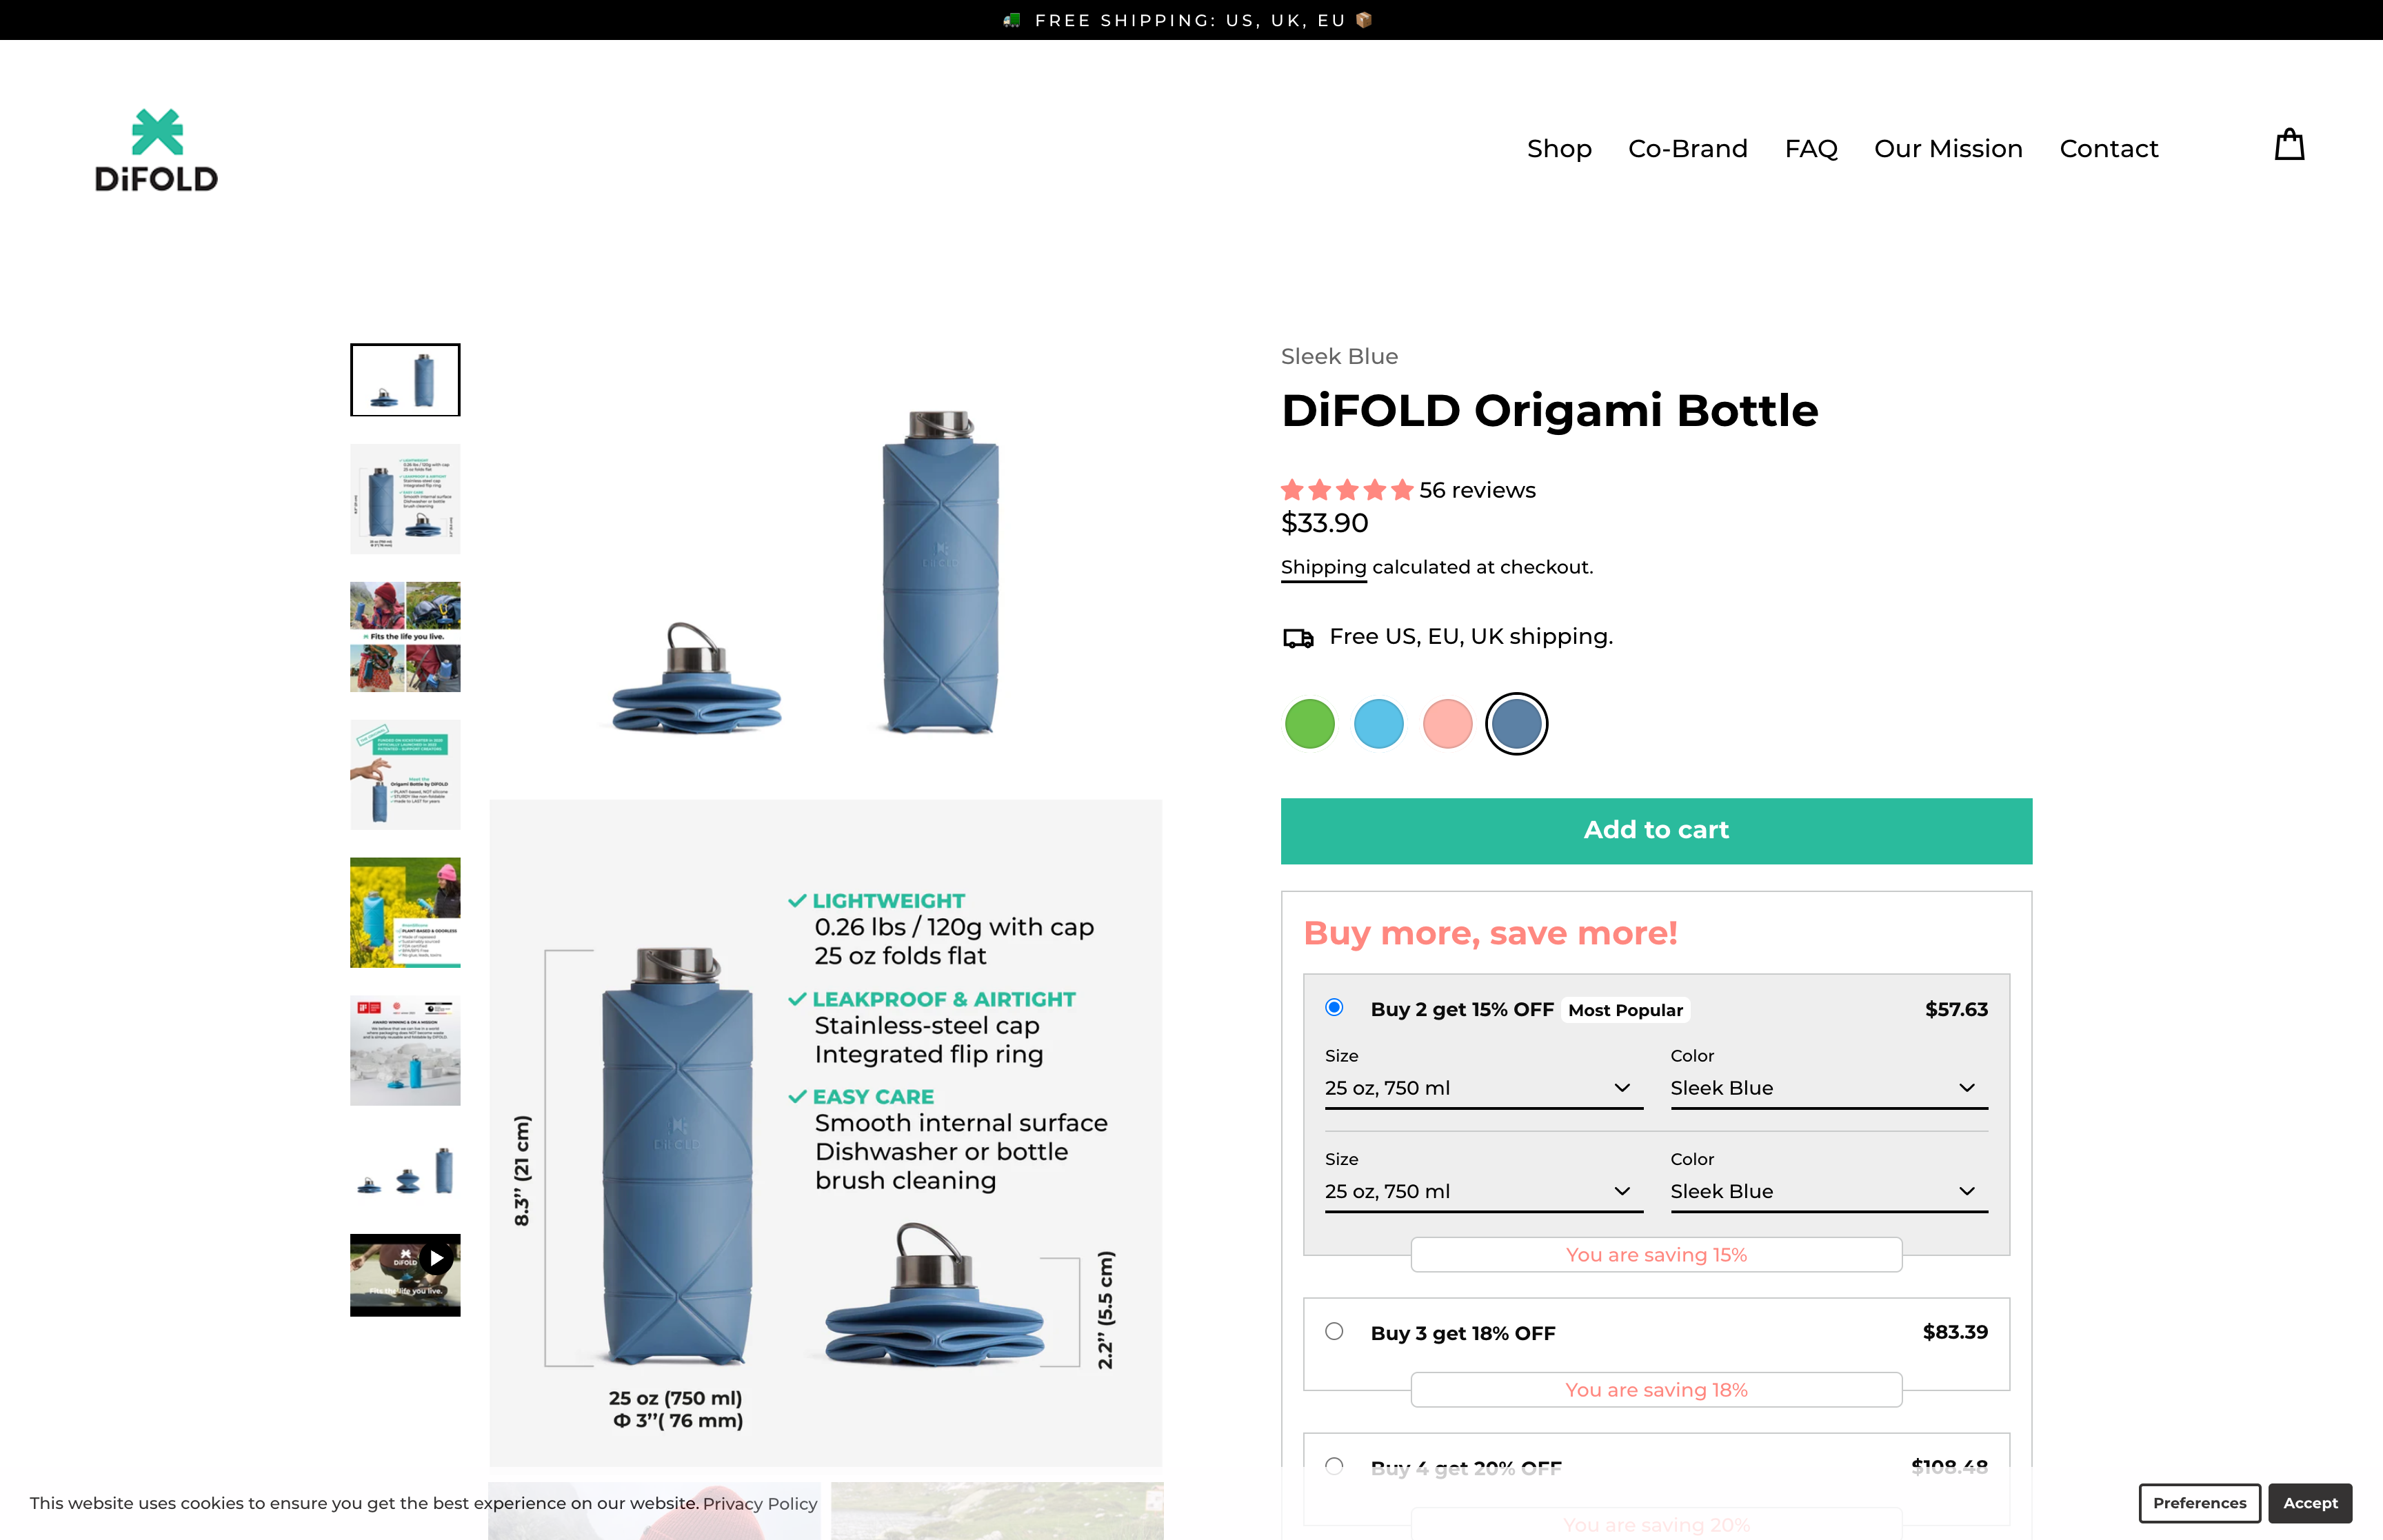Screen dimensions: 2383x1540
Task: Click the bottle dimensions diagram thumbnail
Action: (x=405, y=498)
